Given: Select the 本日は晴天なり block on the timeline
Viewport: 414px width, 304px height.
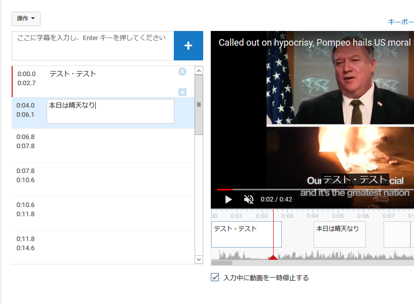Looking at the screenshot, I should coord(340,234).
